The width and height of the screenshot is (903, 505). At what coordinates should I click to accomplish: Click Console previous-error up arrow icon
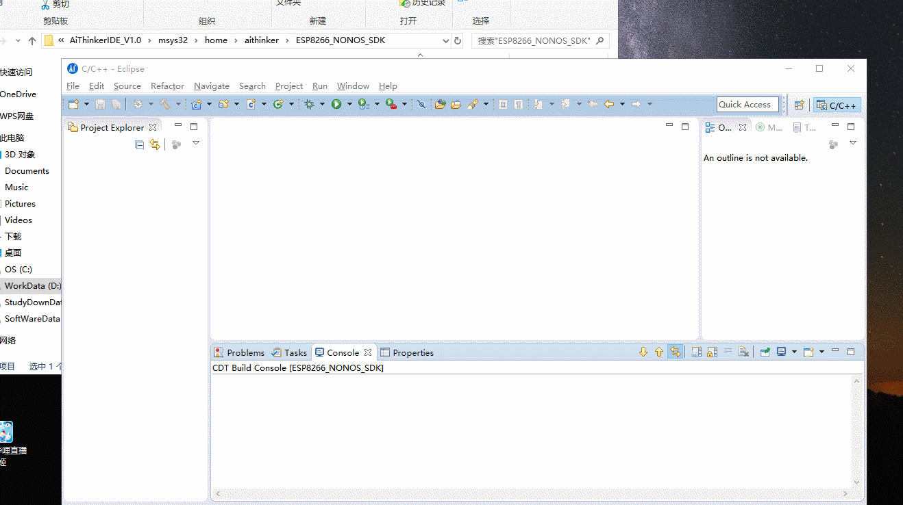pyautogui.click(x=659, y=352)
